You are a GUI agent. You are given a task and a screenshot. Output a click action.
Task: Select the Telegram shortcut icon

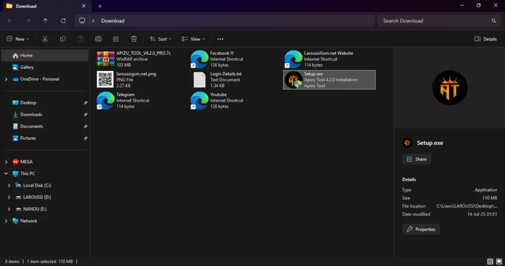[106, 100]
